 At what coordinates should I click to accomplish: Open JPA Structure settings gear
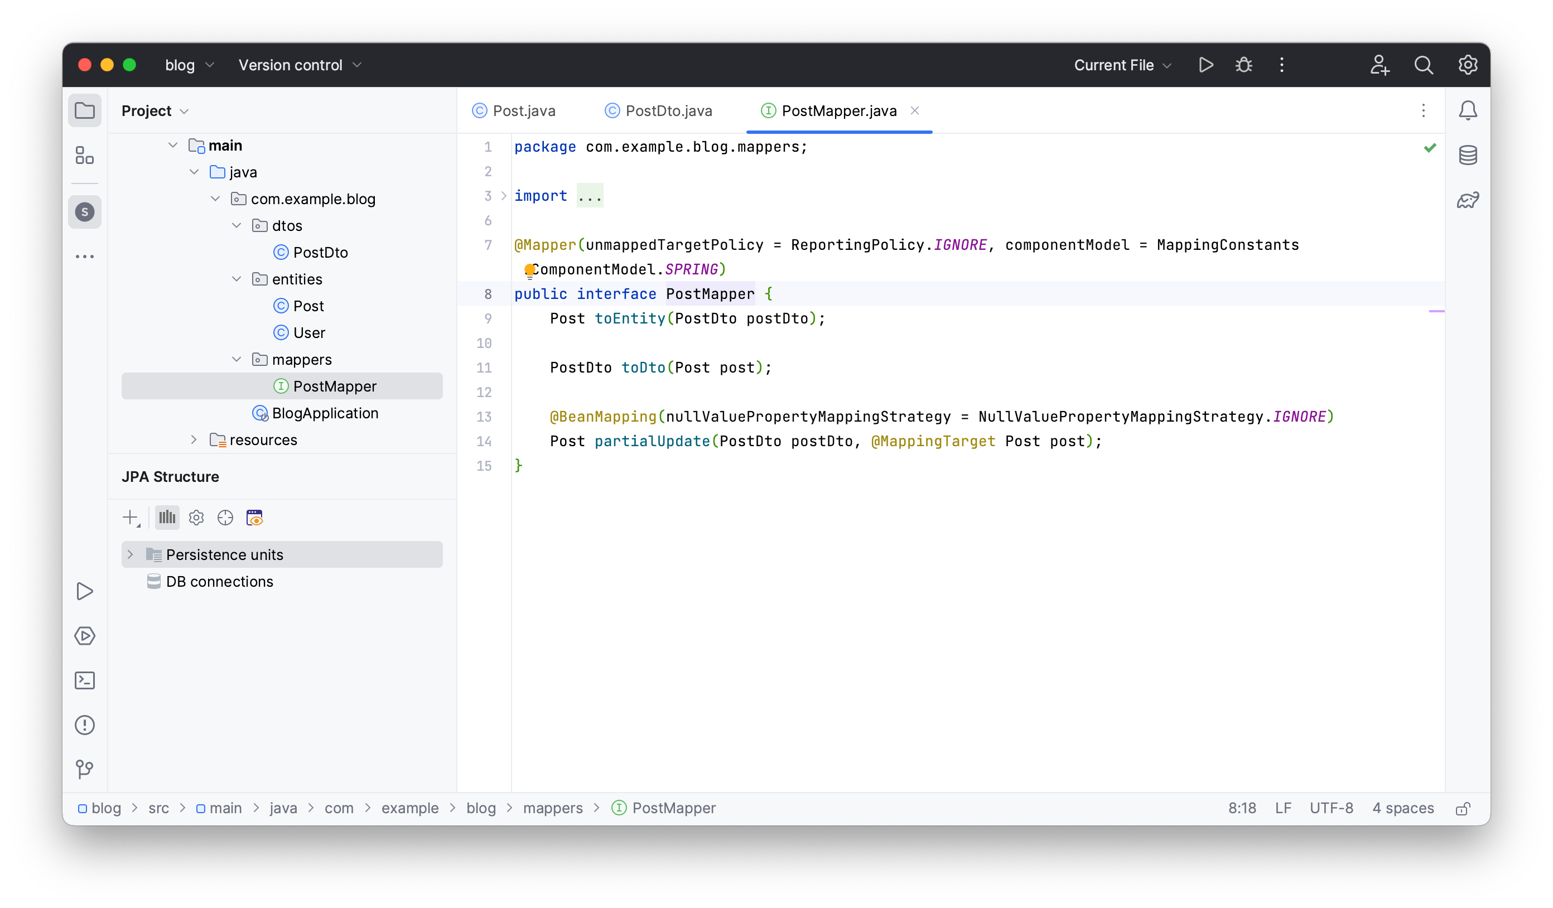[196, 518]
